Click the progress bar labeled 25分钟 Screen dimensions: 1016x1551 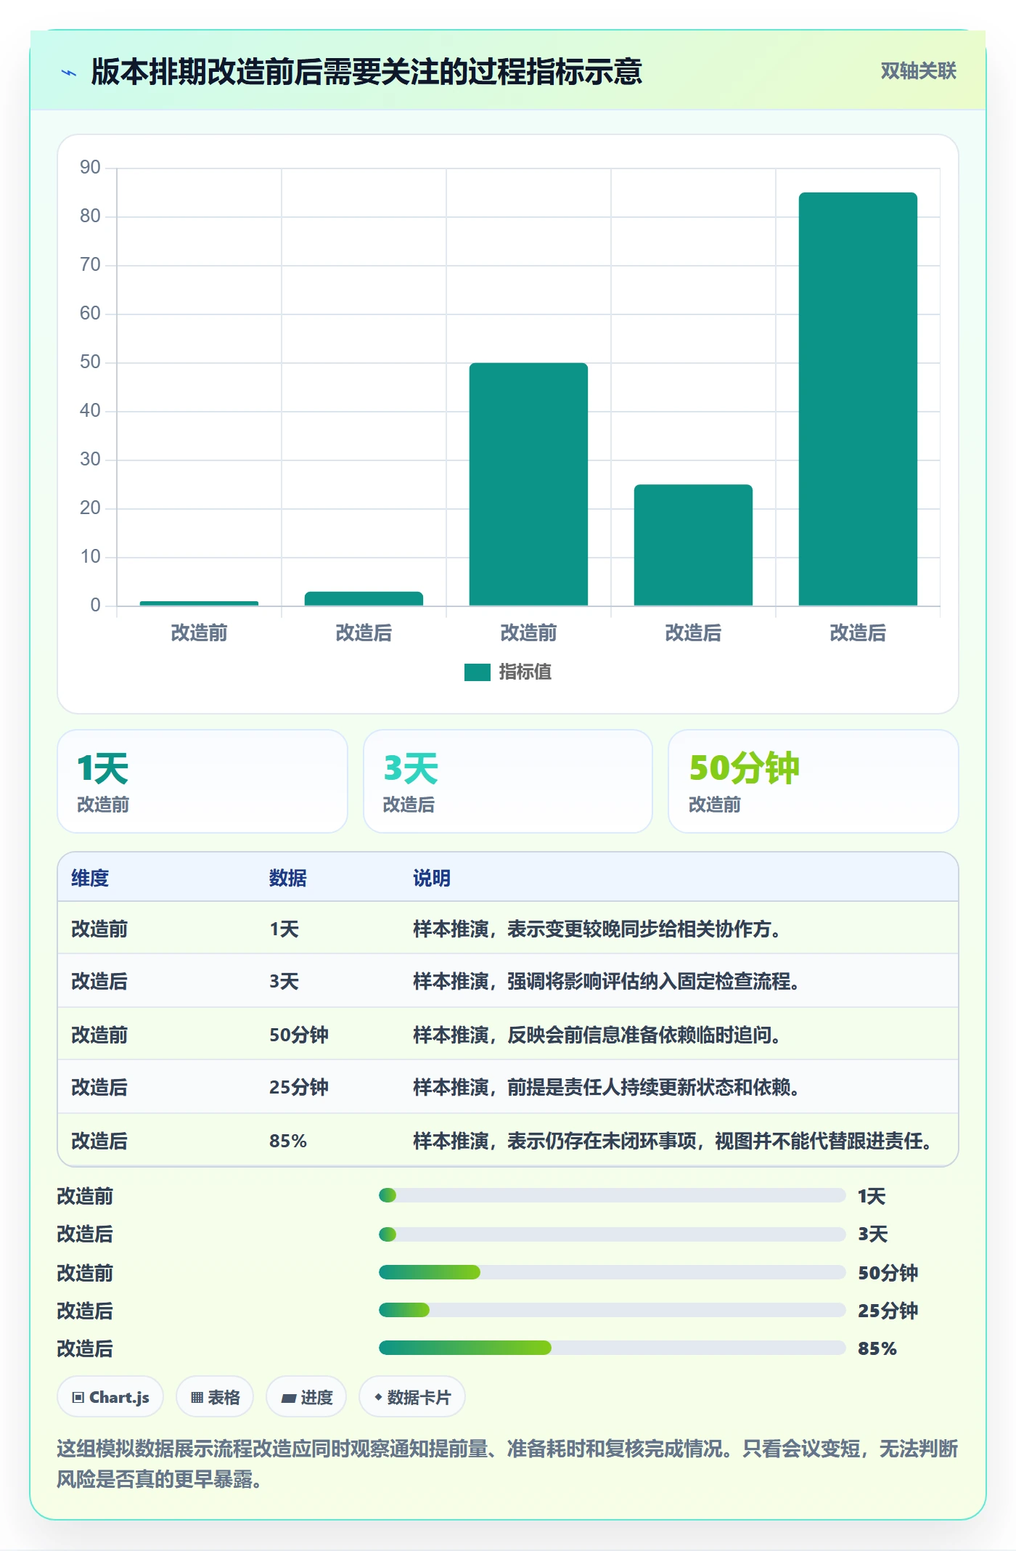(612, 1310)
